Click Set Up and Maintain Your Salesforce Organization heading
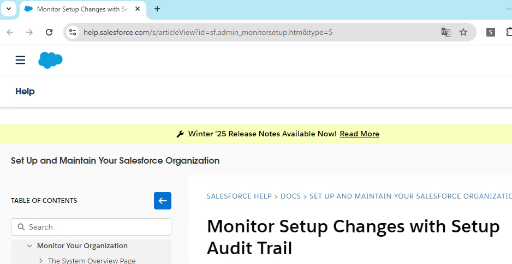512x264 pixels. (x=115, y=160)
